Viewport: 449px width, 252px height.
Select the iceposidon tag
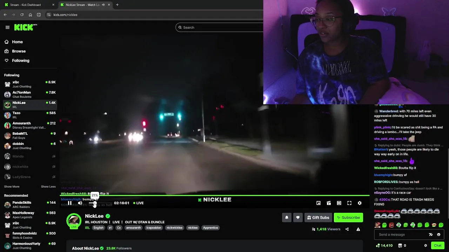coord(154,228)
